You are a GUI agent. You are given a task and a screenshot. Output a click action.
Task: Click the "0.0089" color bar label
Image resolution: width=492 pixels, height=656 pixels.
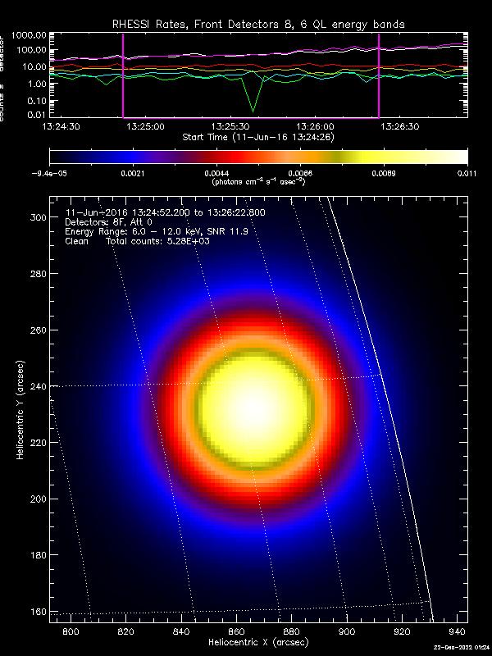(x=383, y=174)
